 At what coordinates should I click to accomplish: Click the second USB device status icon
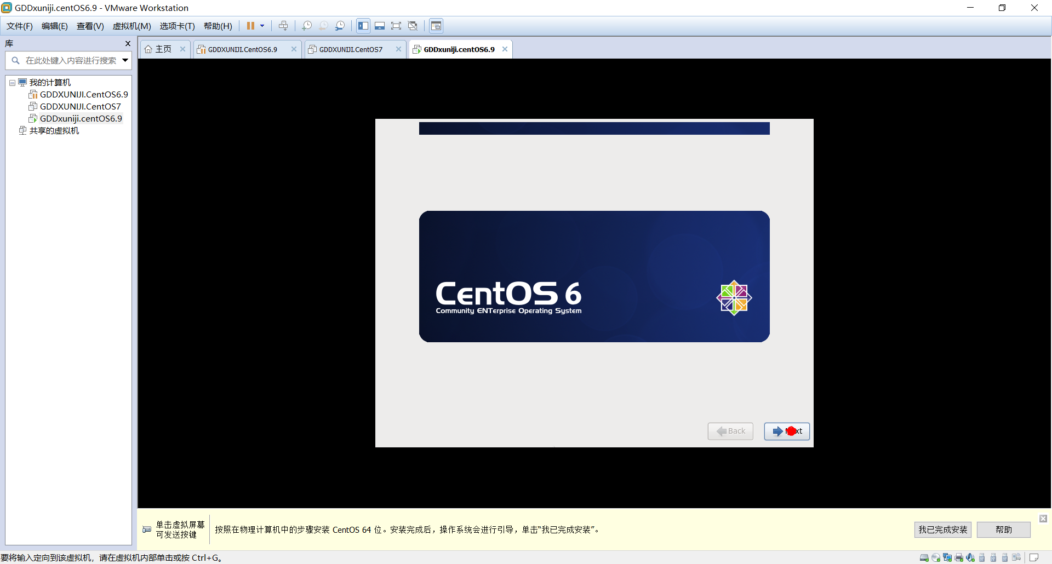click(x=993, y=557)
